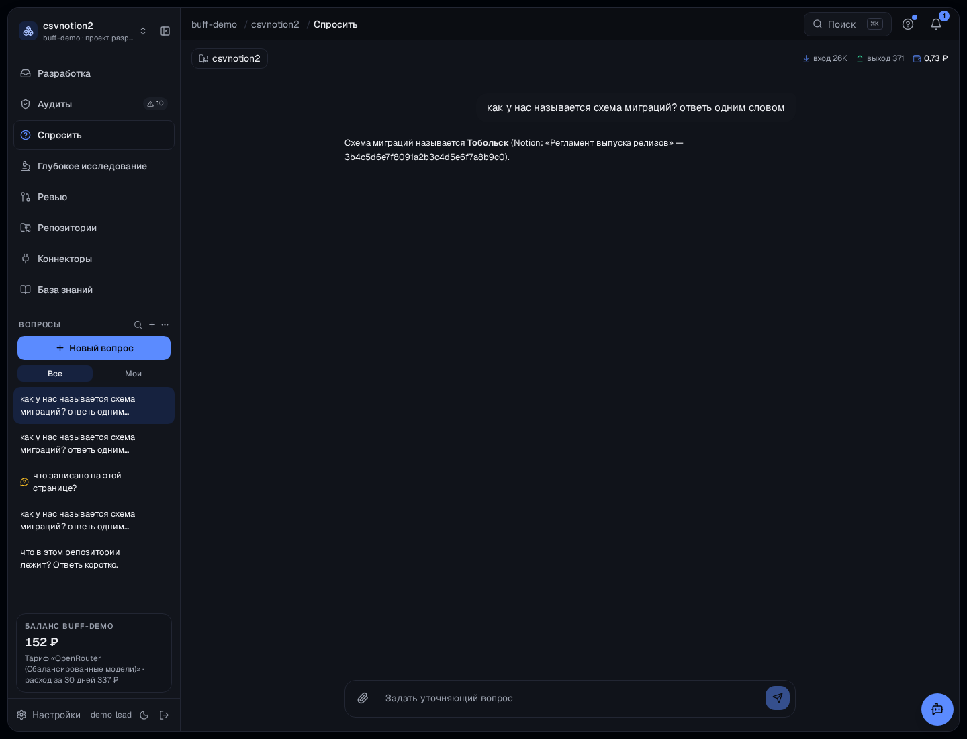Open the more options menu in Вопросы

pyautogui.click(x=165, y=324)
